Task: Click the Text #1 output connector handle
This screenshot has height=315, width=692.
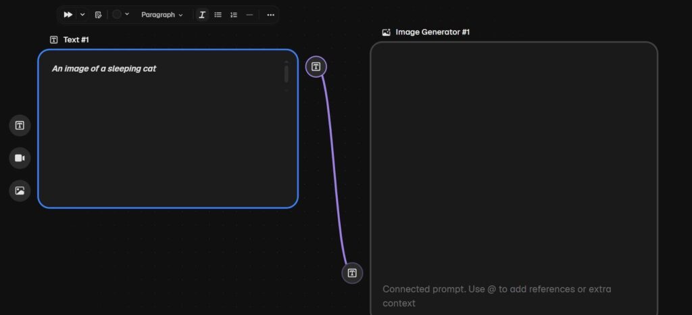Action: (x=316, y=67)
